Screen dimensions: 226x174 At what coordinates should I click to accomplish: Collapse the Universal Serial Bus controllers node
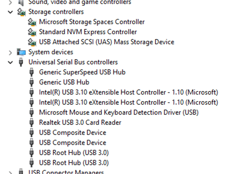(x=10, y=62)
